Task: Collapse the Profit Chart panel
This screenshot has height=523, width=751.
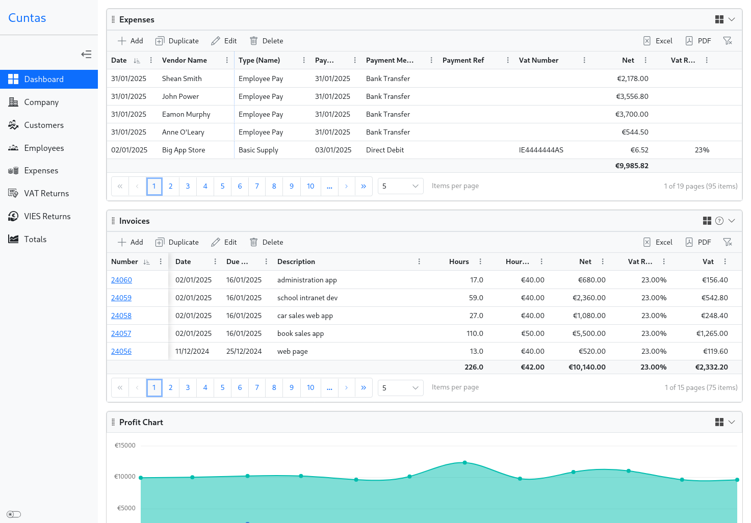Action: tap(732, 422)
